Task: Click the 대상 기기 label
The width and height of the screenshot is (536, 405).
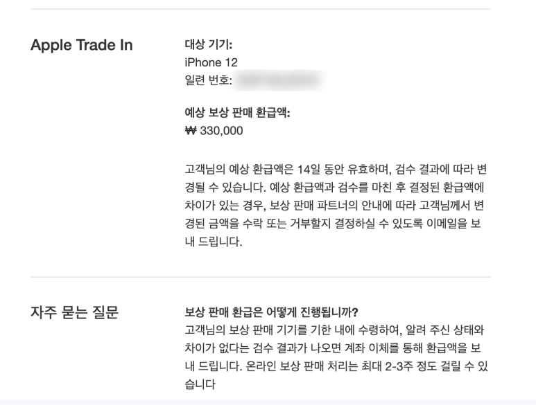Action: point(205,45)
